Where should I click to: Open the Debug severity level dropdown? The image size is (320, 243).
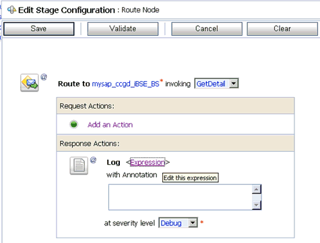pyautogui.click(x=193, y=223)
